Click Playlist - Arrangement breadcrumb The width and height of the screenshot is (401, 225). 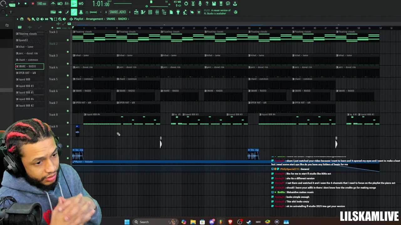pos(89,19)
